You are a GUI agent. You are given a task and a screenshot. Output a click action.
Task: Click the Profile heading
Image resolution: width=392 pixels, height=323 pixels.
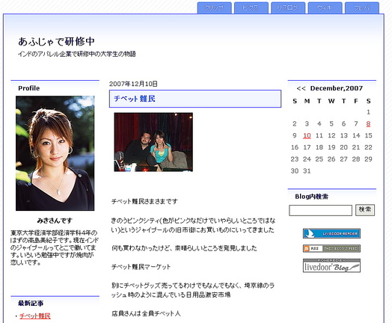(28, 88)
